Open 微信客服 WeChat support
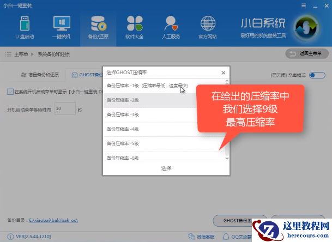This screenshot has width=332, height=242. [x=201, y=237]
